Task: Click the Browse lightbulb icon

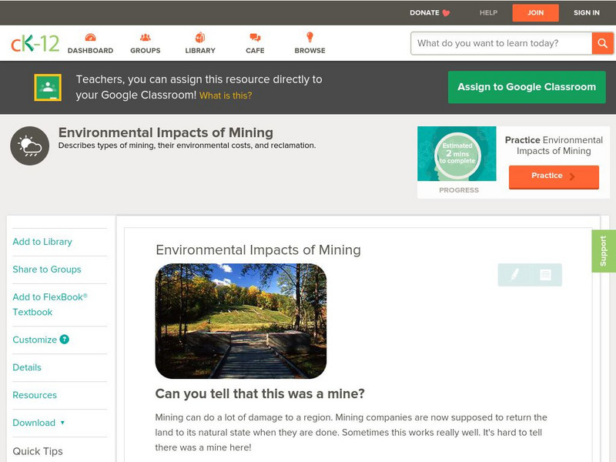Action: (x=310, y=38)
